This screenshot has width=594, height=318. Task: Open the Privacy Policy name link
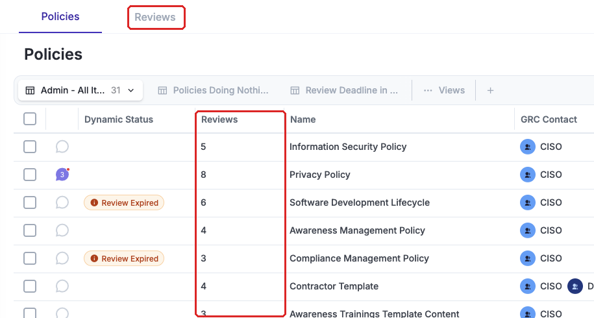click(x=320, y=175)
